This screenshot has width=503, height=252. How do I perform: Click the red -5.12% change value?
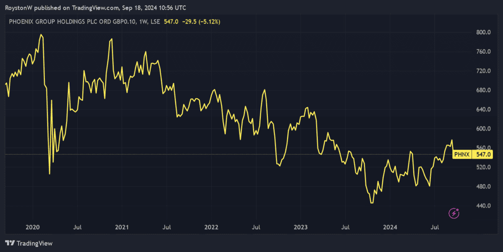click(209, 21)
